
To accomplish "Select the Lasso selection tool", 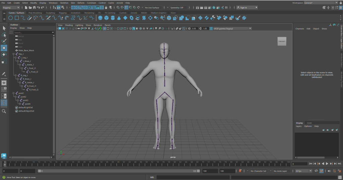I will [4, 35].
